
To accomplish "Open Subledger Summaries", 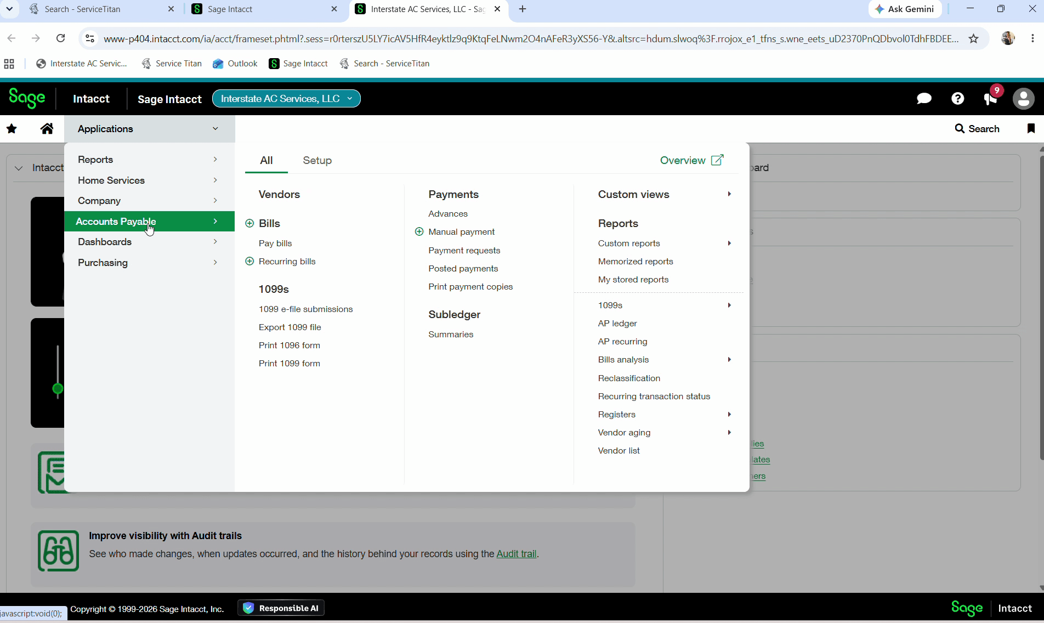I will 451,335.
